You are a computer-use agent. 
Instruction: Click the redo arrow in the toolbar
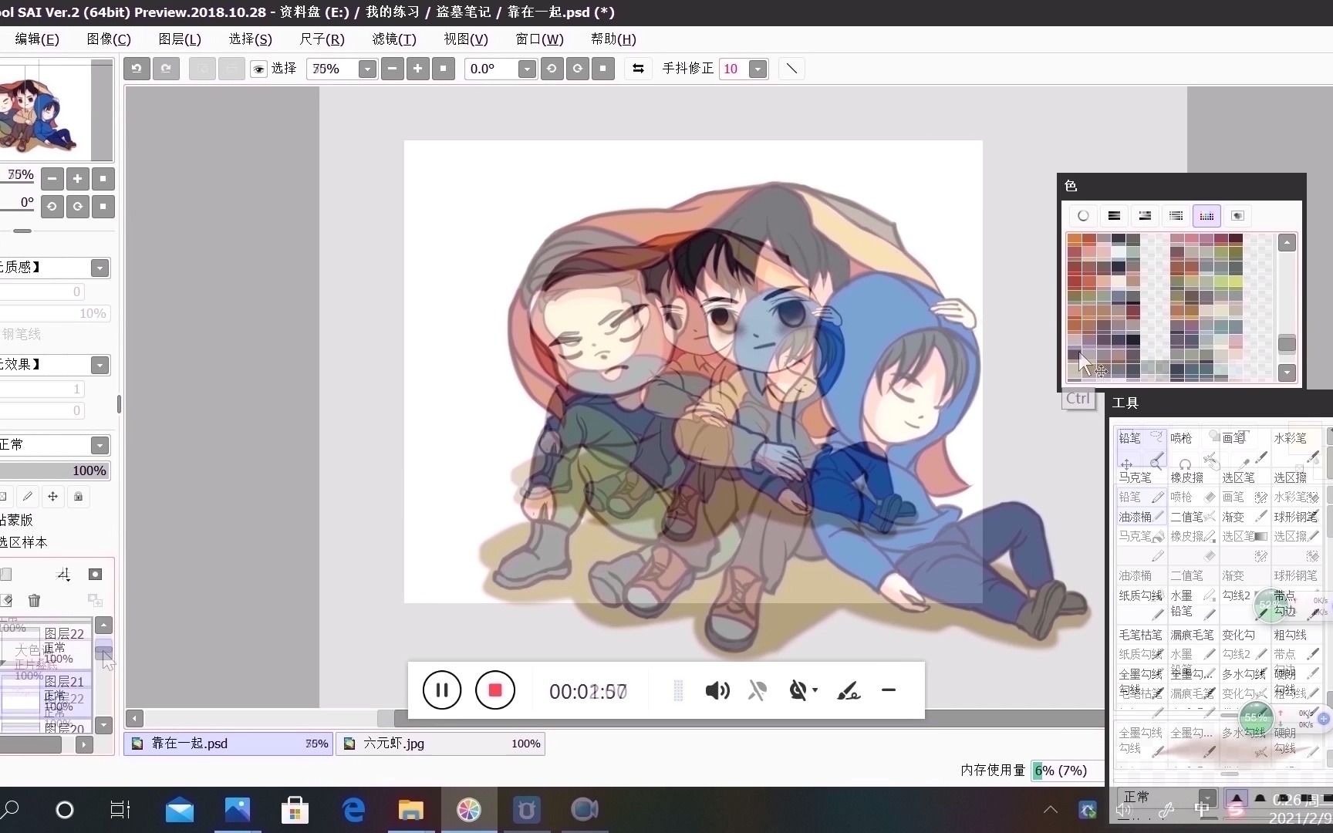pyautogui.click(x=166, y=69)
